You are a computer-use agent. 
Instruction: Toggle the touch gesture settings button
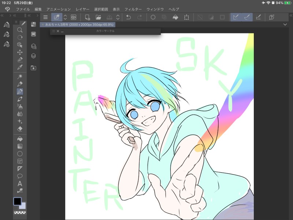(57, 17)
